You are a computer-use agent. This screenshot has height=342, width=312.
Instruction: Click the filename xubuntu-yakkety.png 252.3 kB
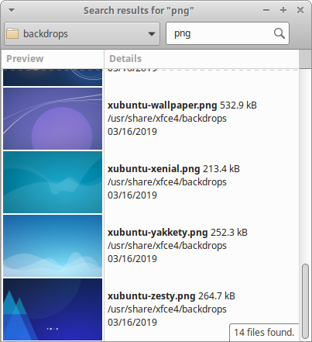click(177, 233)
